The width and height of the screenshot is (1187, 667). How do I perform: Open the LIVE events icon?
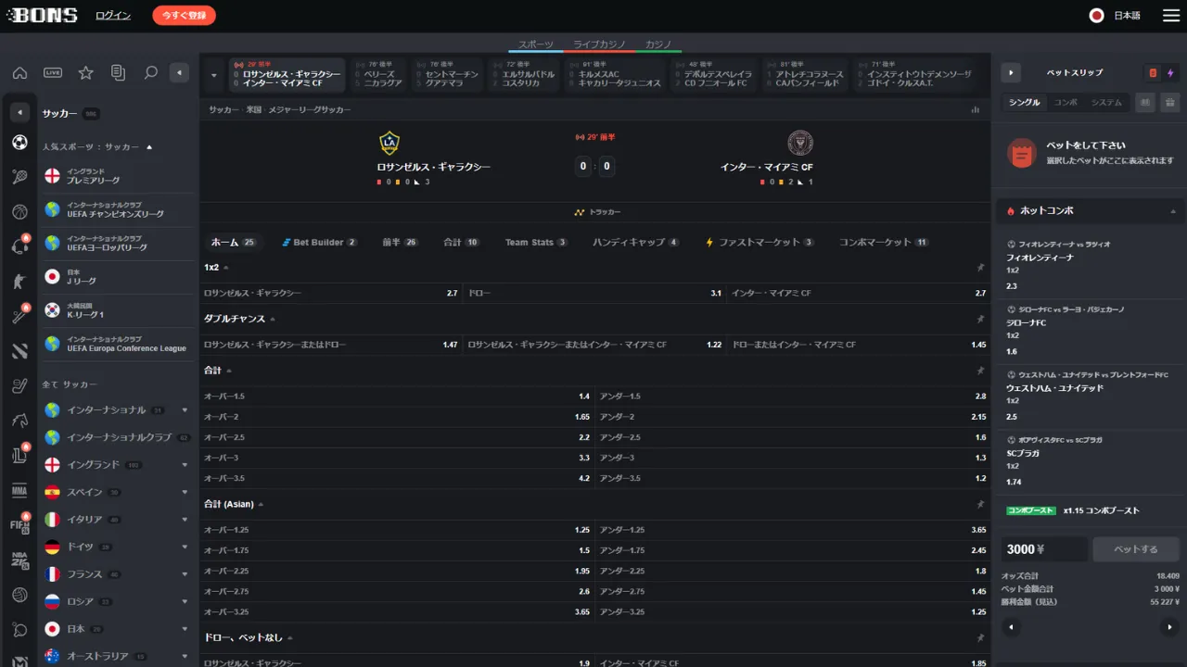pos(53,72)
